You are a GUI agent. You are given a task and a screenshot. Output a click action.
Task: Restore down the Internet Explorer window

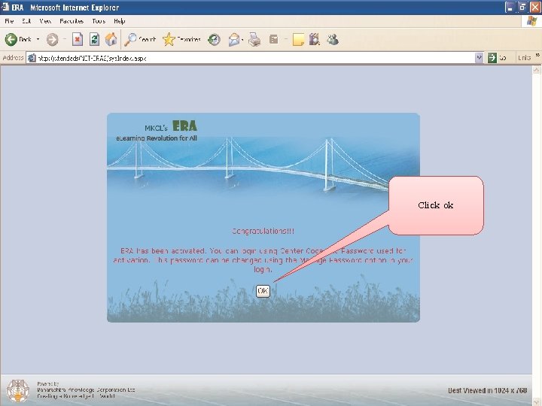coord(522,8)
